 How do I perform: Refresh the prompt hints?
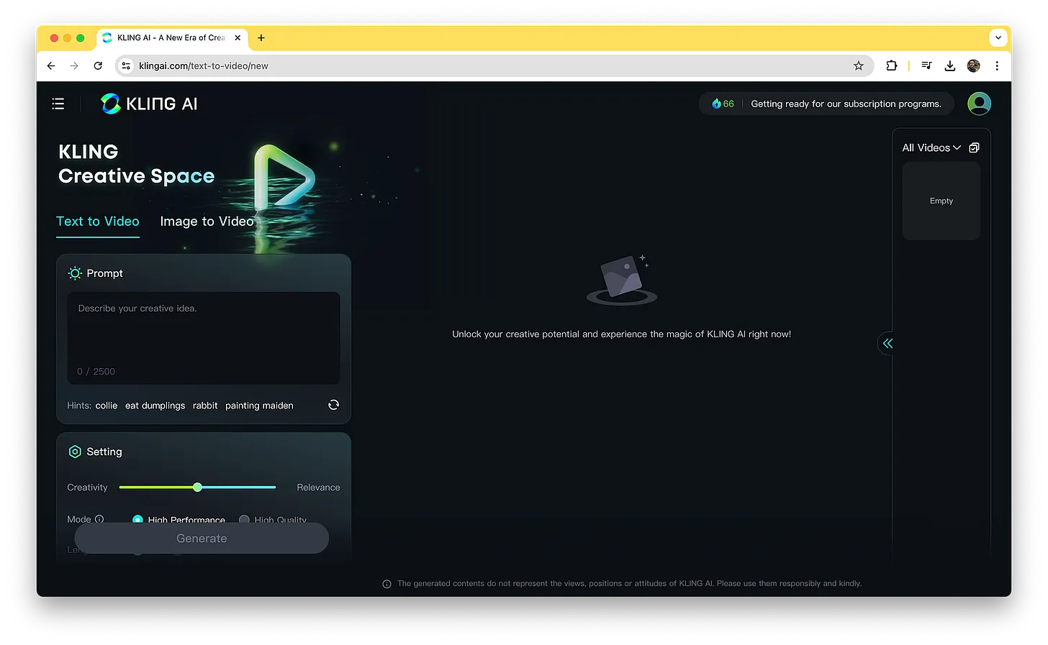tap(333, 405)
